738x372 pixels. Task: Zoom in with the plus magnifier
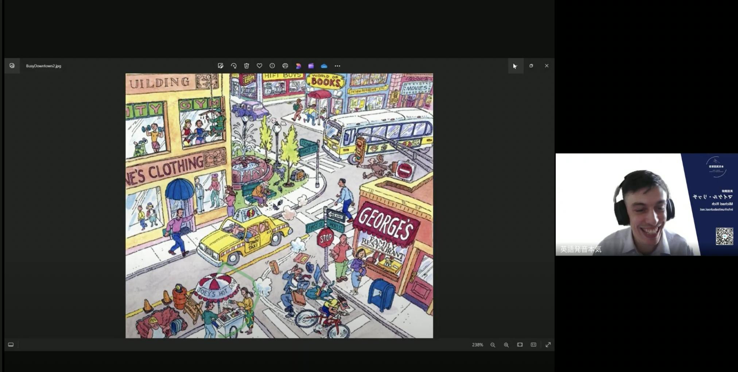point(506,345)
